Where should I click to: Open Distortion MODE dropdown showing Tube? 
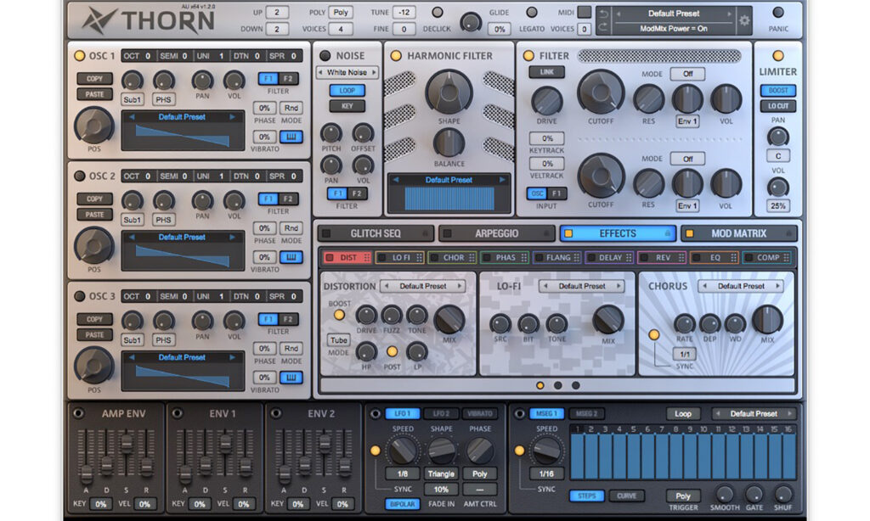(x=338, y=340)
